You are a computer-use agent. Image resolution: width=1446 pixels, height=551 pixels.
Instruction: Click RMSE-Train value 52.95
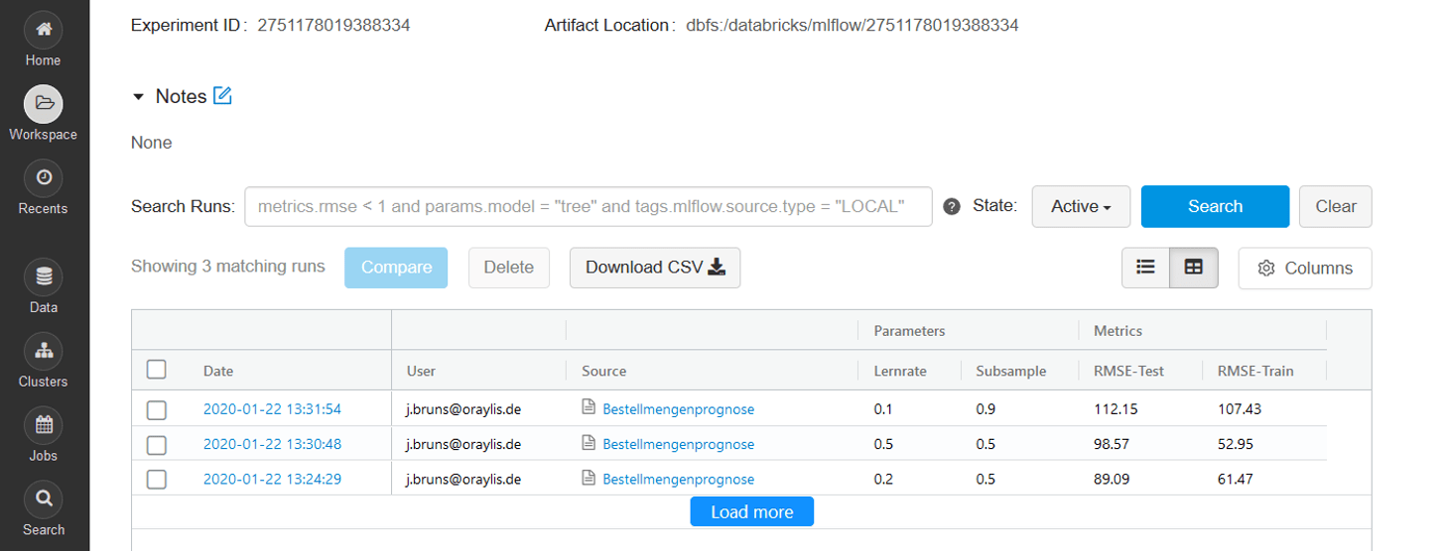coord(1236,444)
